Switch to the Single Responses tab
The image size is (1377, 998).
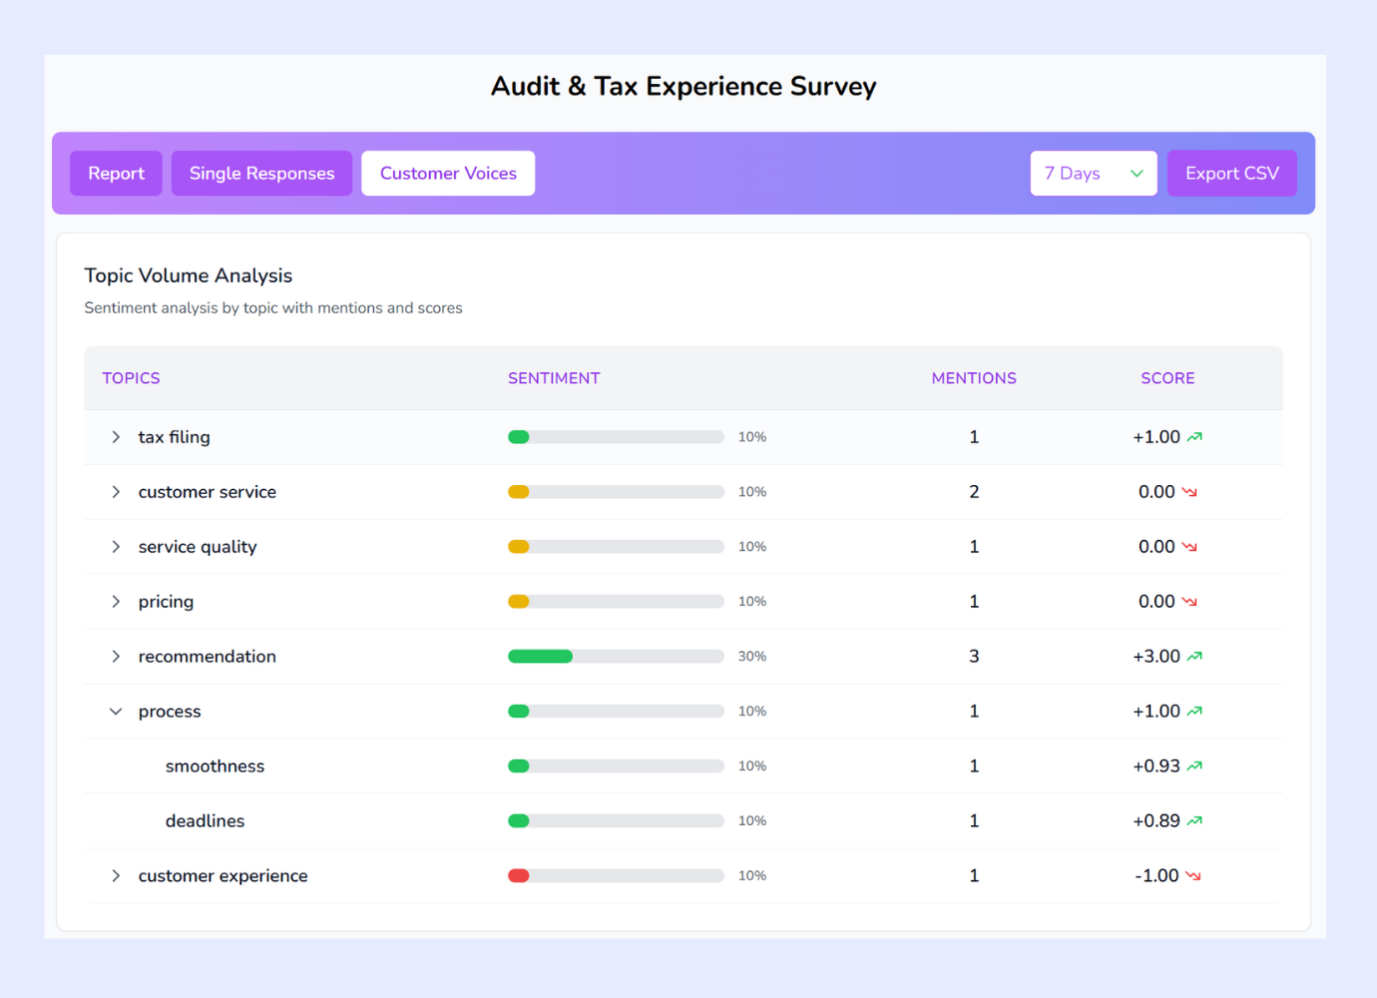point(261,173)
